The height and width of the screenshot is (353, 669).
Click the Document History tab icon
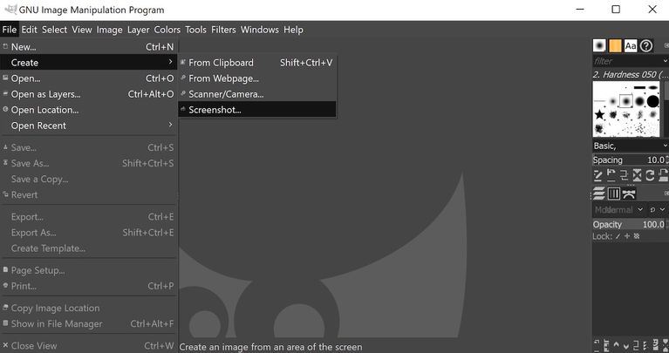pyautogui.click(x=646, y=46)
